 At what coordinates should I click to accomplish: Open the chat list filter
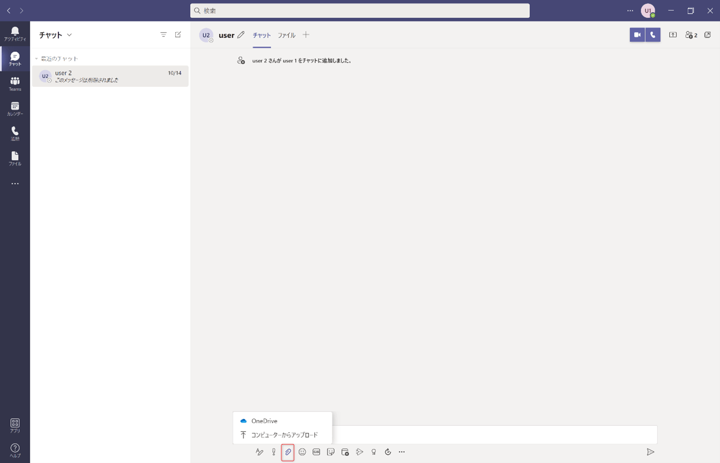point(163,35)
